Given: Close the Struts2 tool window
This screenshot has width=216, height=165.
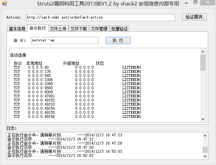Looking at the screenshot, I should 208,3.
